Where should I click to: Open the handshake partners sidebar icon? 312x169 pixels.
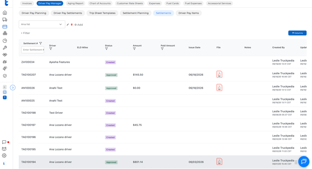click(5, 55)
